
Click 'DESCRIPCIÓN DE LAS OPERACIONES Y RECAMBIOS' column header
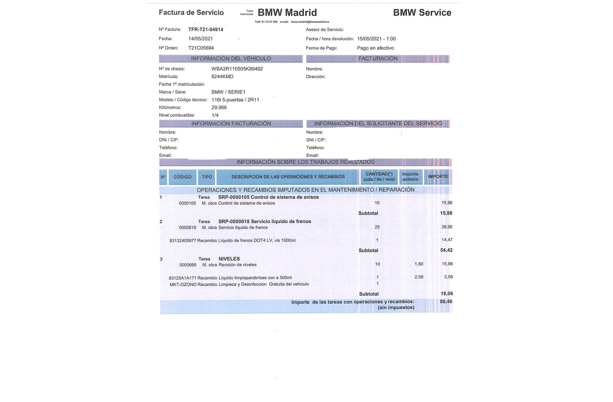[x=288, y=177]
